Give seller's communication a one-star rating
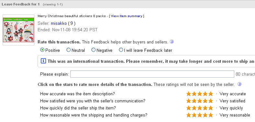This screenshot has width=255, height=122. (189, 101)
